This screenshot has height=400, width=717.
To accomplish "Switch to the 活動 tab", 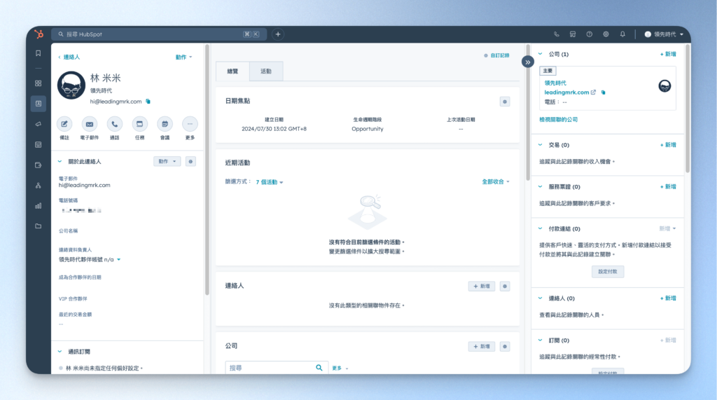I will (x=266, y=71).
